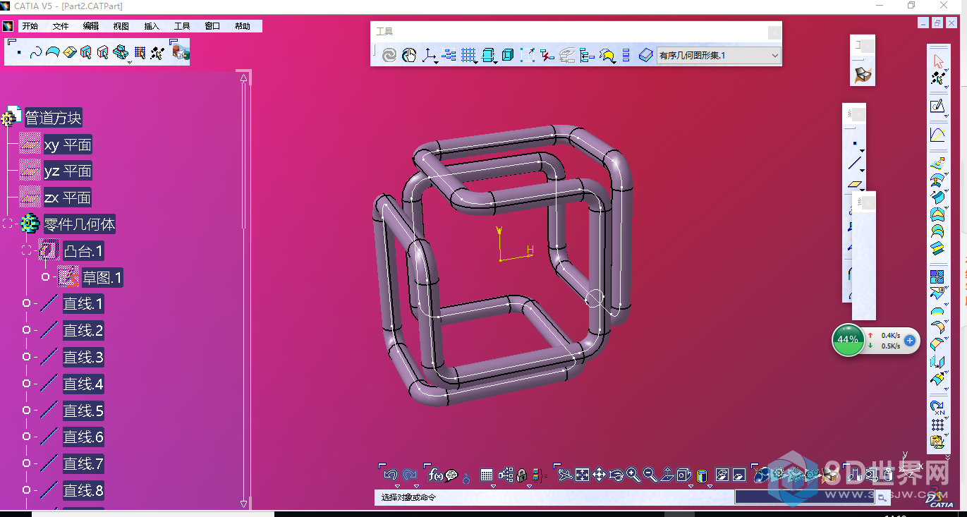The width and height of the screenshot is (967, 517).
Task: Open the 插入 menu
Action: coord(152,26)
